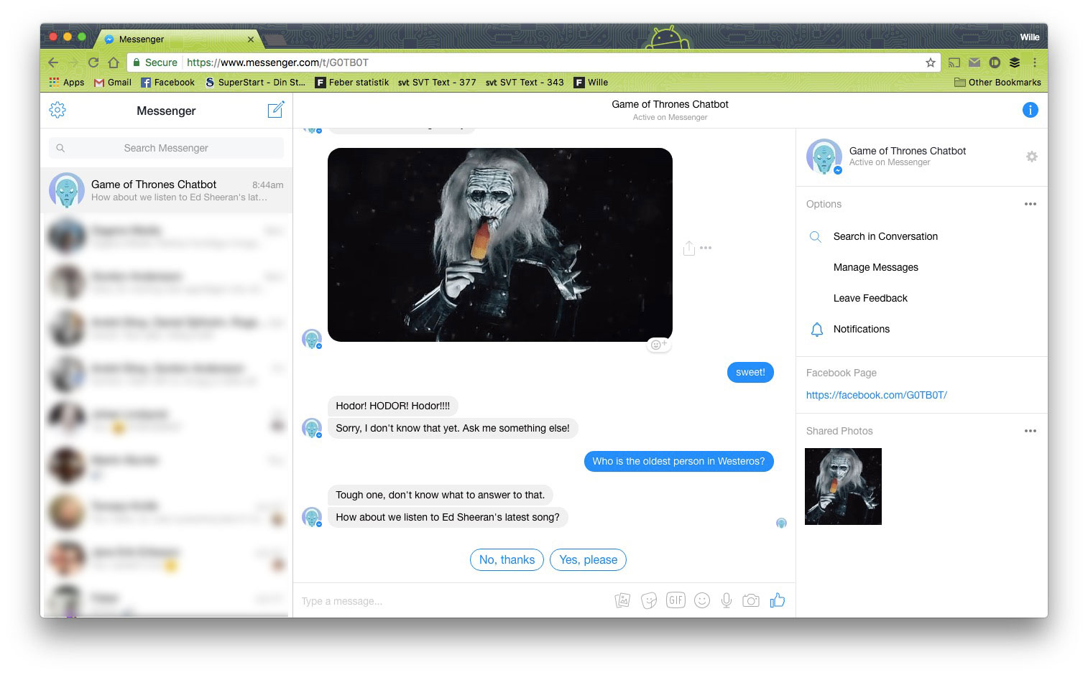Open Apps bookmark shortcut
This screenshot has width=1088, height=675.
66,83
